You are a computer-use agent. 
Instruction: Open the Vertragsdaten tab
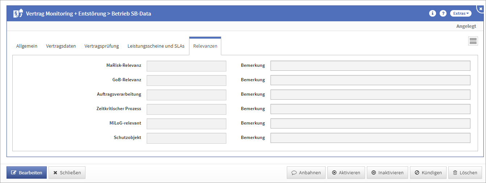61,46
